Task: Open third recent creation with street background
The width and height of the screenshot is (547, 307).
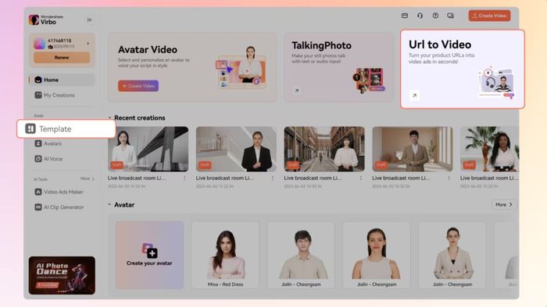Action: (324, 149)
